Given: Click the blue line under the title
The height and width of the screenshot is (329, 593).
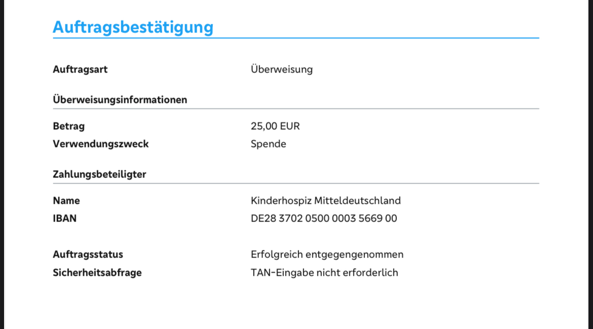Looking at the screenshot, I should pyautogui.click(x=296, y=38).
